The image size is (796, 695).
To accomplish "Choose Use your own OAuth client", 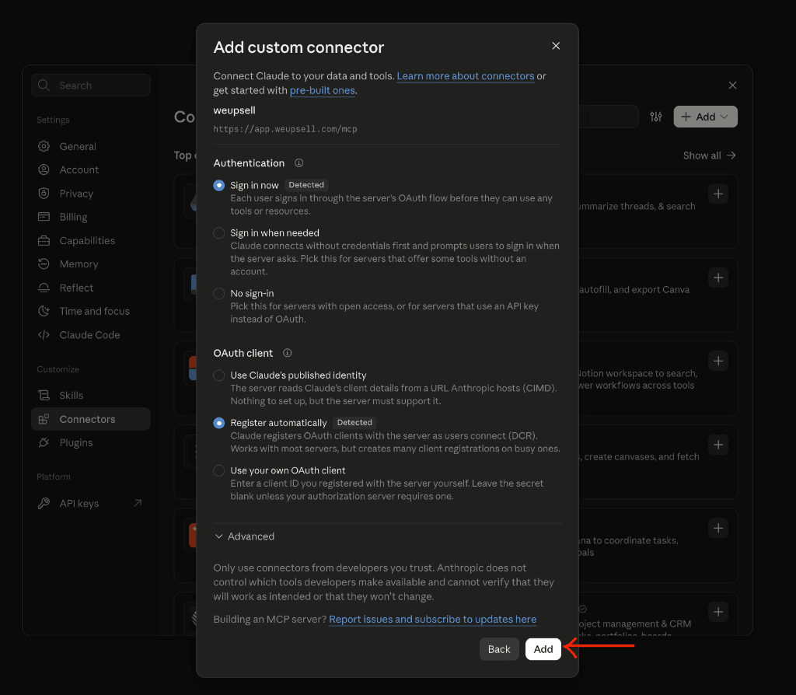I will pos(218,470).
